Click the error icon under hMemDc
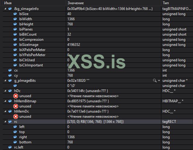Viewport: 193px width, 150px height. pos(16,116)
